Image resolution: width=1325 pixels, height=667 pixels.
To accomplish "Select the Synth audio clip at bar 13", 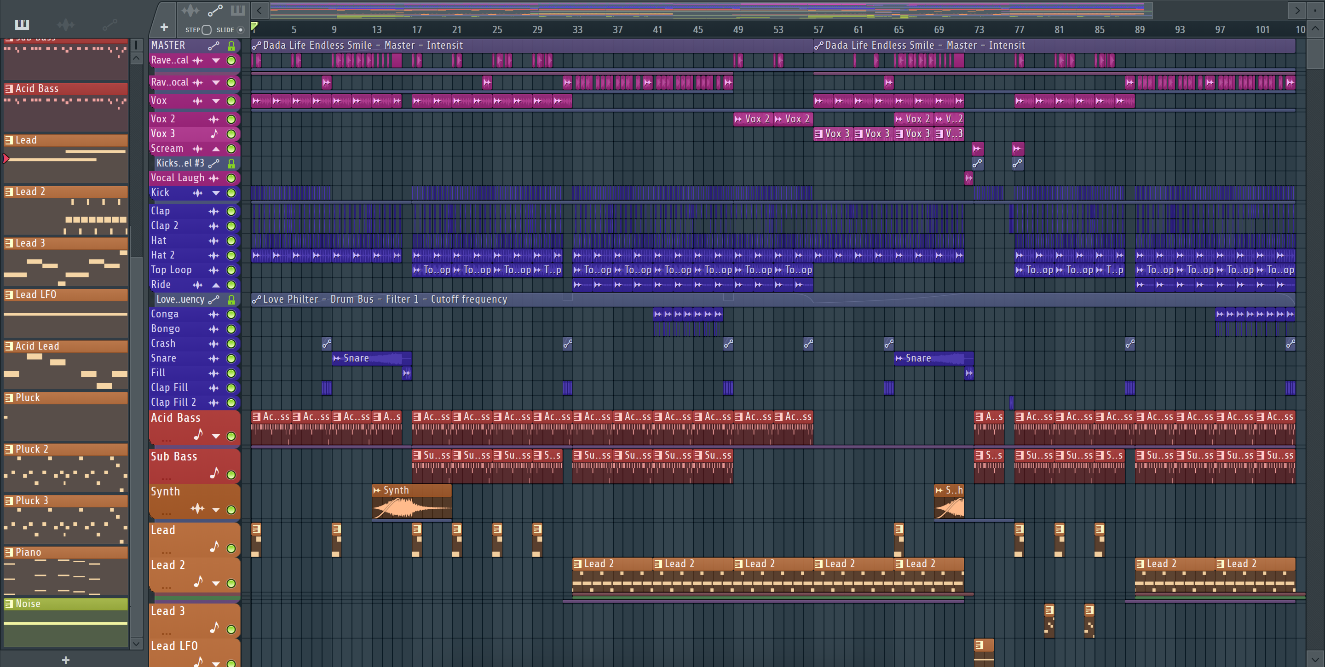I will point(411,501).
